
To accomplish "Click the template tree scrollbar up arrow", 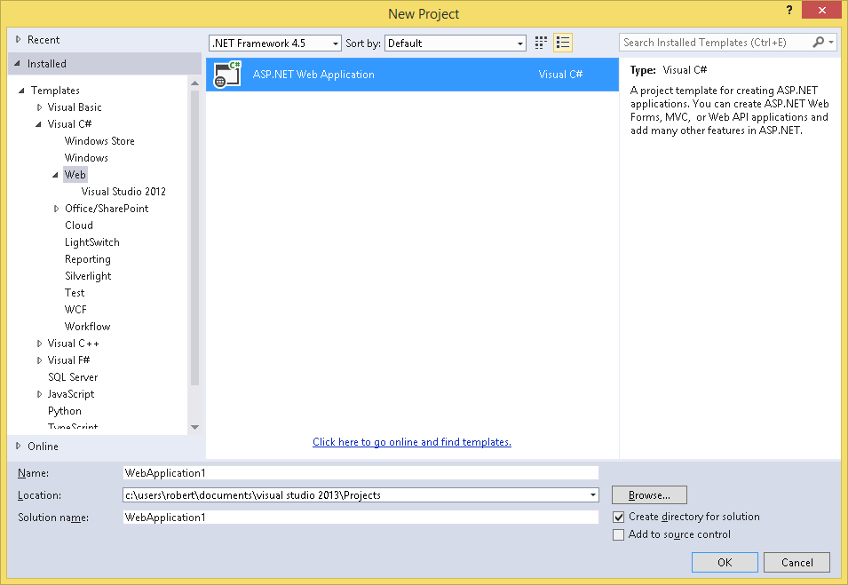I will [194, 83].
